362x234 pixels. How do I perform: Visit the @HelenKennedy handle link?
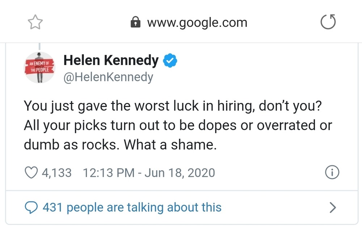pos(108,77)
